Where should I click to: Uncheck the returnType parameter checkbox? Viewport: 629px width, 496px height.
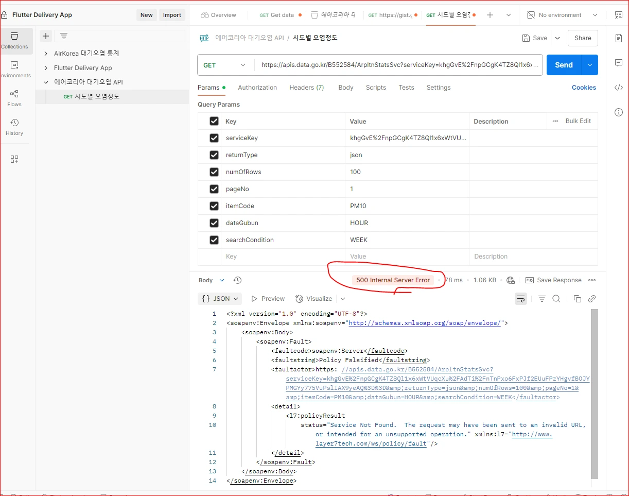click(x=214, y=155)
